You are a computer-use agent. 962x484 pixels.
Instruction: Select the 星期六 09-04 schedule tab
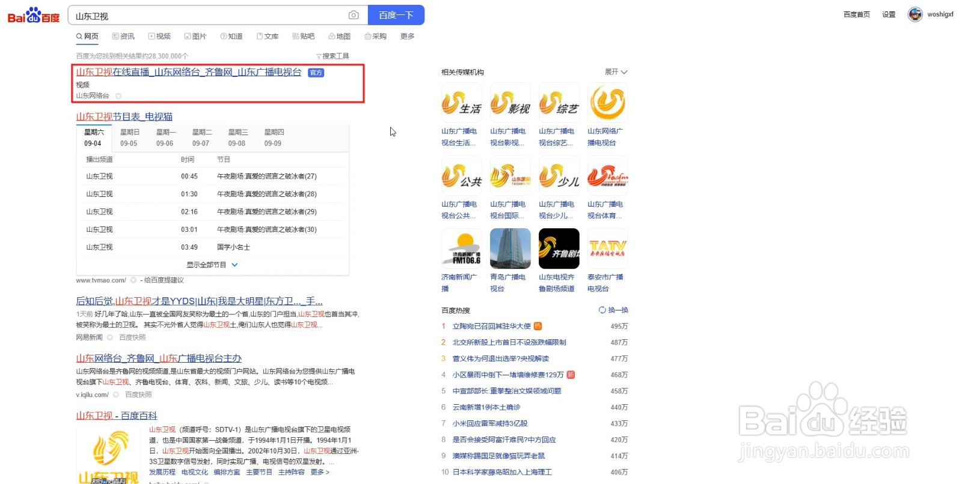click(x=94, y=138)
